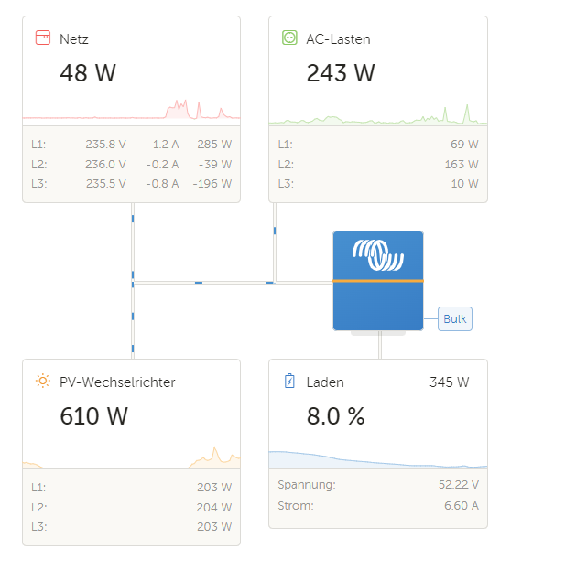587x570 pixels.
Task: Click the Laden blue history graph
Action: click(x=378, y=459)
